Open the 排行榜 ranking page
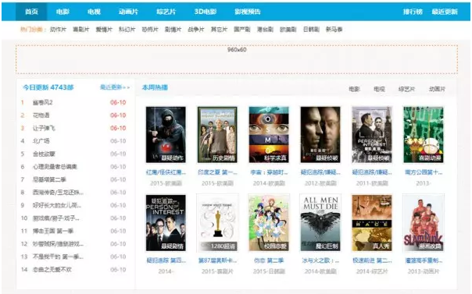The width and height of the screenshot is (472, 294). [413, 12]
